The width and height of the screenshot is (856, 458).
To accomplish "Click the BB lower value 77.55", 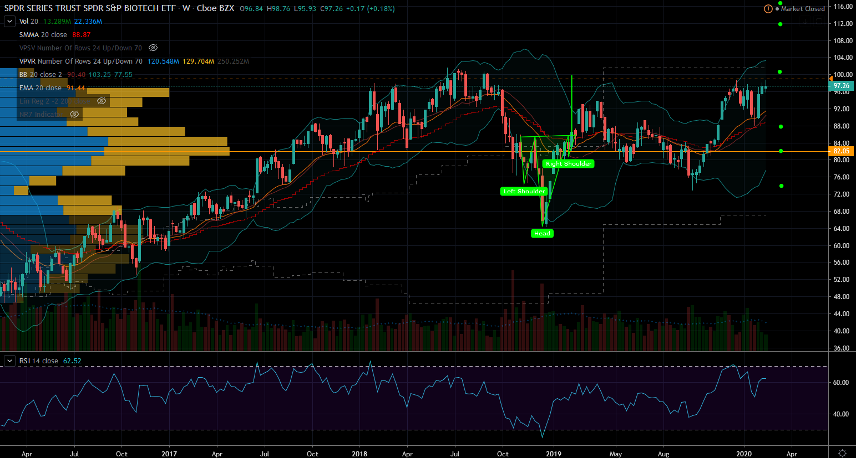I will 124,75.
